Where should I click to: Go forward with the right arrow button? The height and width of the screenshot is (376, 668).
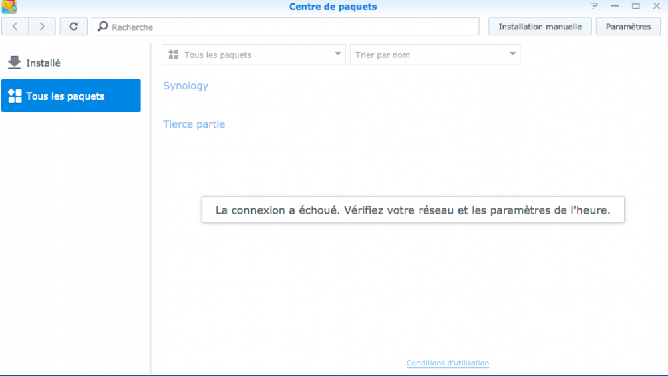pyautogui.click(x=42, y=27)
